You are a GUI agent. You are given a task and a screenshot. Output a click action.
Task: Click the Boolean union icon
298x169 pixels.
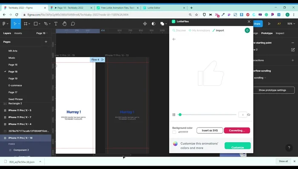pyautogui.click(x=162, y=24)
